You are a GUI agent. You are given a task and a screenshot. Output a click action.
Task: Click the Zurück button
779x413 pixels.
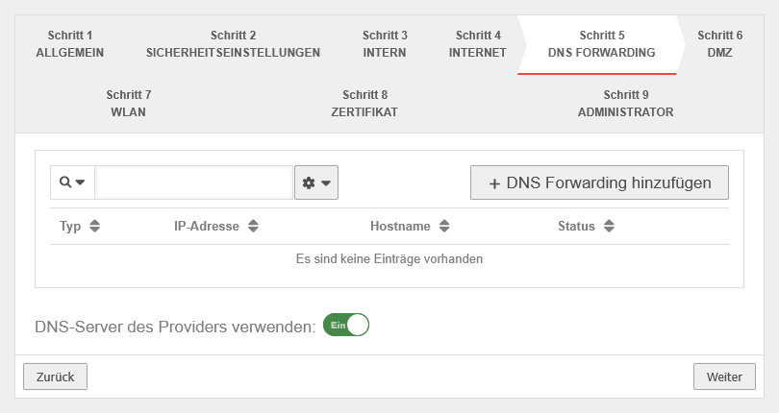(x=55, y=377)
